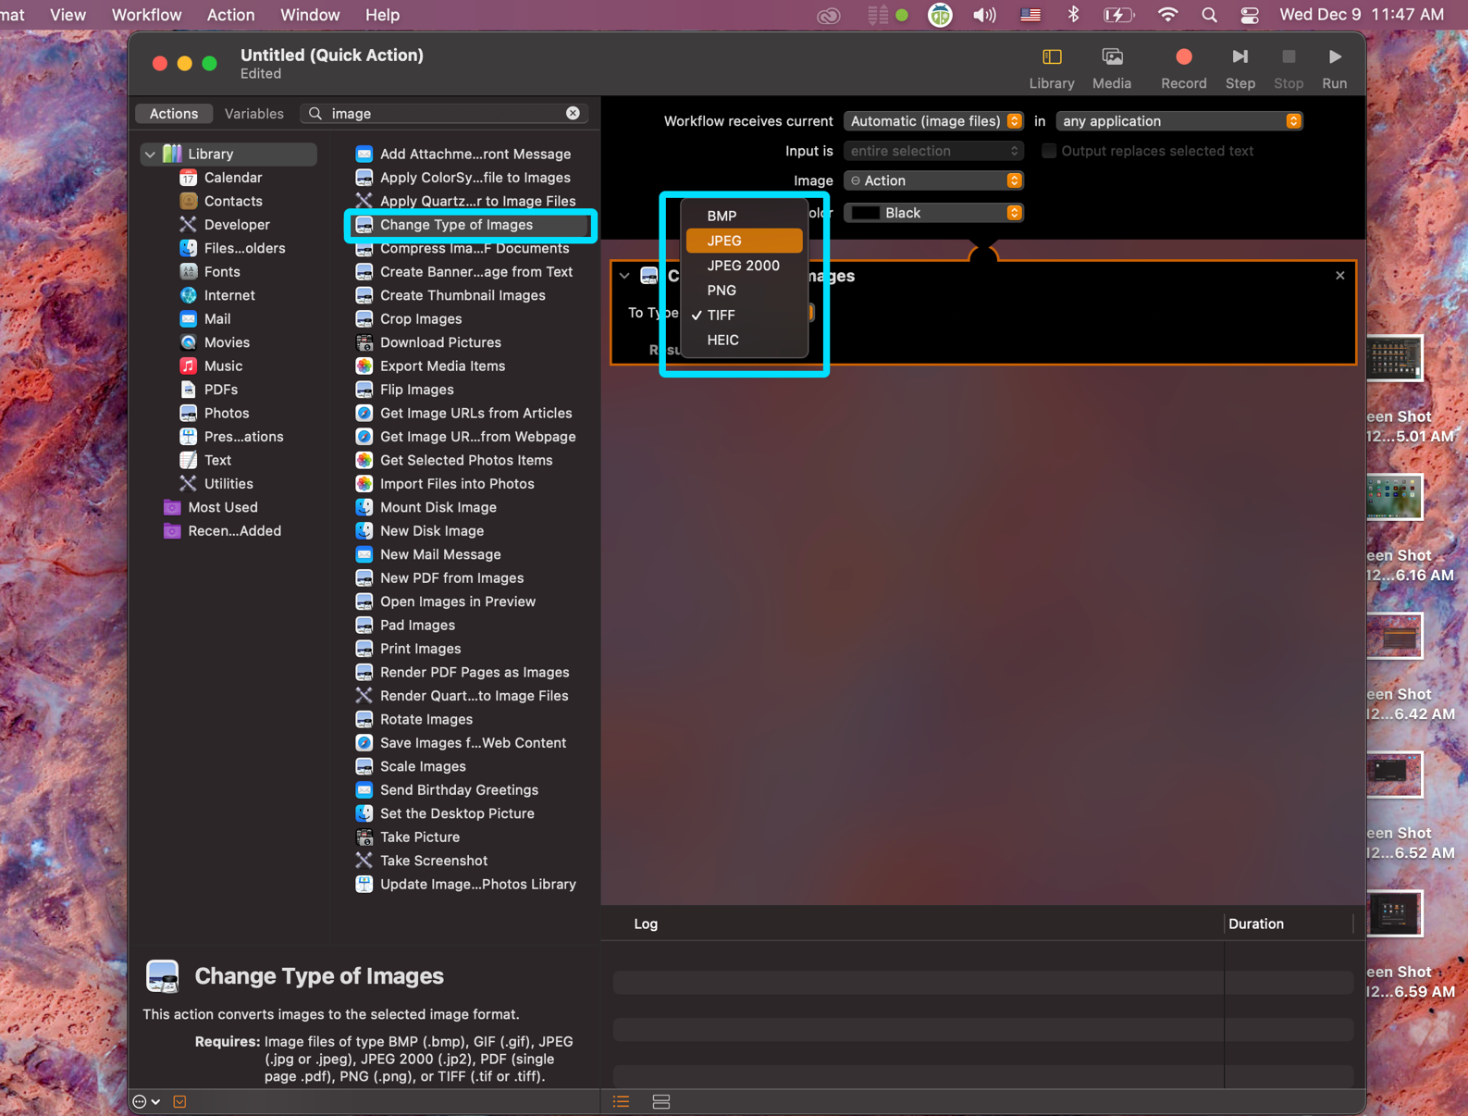Open the Internet library category
The width and height of the screenshot is (1468, 1116).
pos(228,295)
